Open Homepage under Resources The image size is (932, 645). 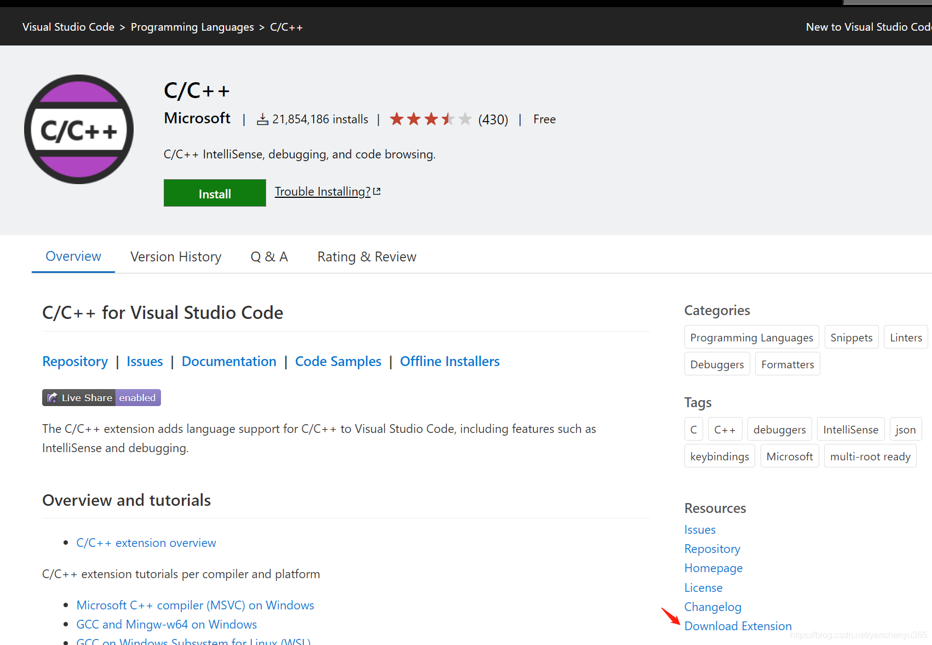point(714,568)
